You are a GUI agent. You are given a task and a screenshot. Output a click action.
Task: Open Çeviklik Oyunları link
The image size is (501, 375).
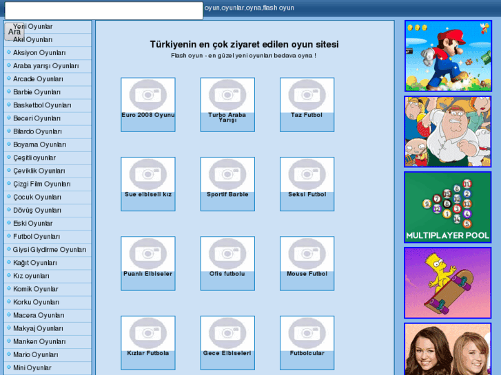point(39,171)
